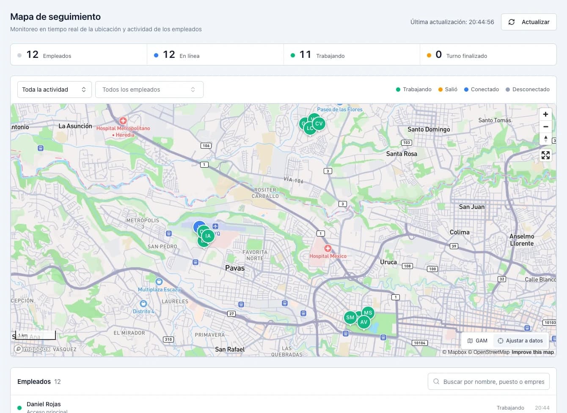Click the Mapbox logo
The image size is (567, 413).
[32, 349]
